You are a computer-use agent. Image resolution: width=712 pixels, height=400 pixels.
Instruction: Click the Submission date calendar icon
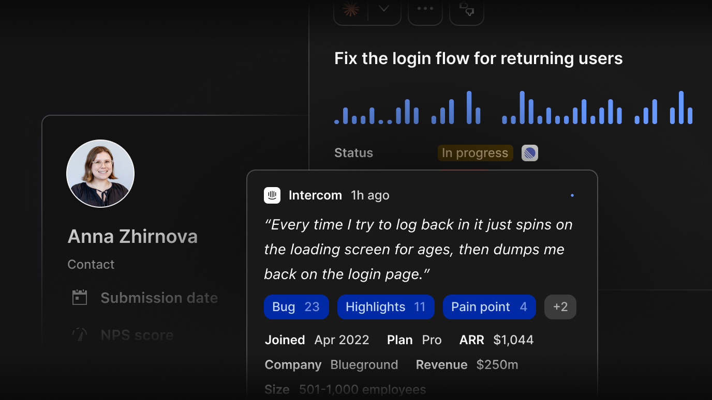(x=80, y=298)
